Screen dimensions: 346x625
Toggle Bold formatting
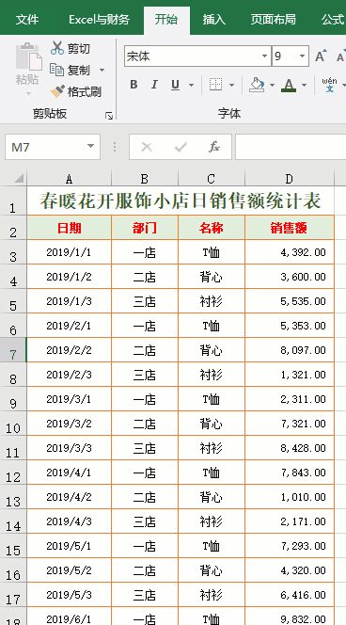134,85
